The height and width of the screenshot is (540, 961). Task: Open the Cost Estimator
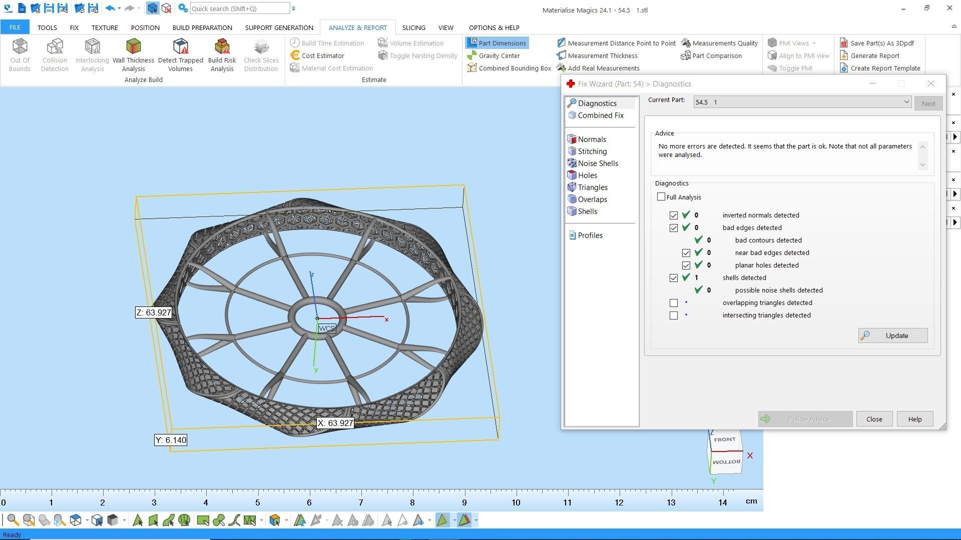322,55
